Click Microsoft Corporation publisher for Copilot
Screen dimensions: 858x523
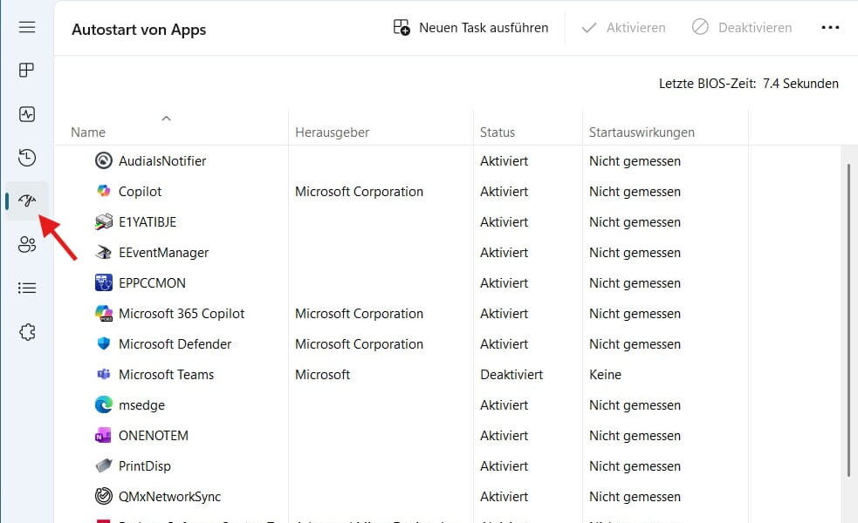coord(359,192)
